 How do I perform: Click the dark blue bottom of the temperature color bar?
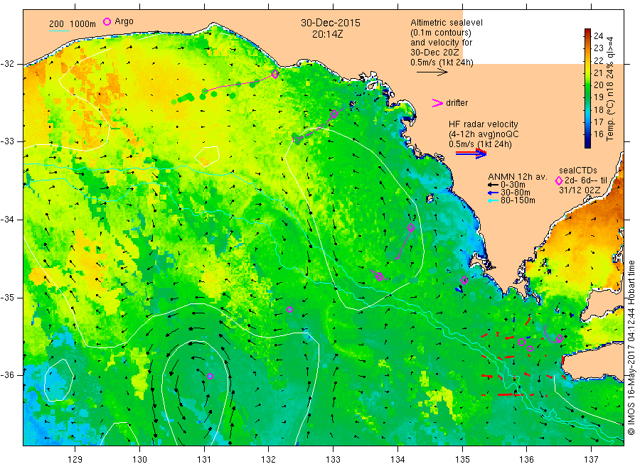pos(587,144)
